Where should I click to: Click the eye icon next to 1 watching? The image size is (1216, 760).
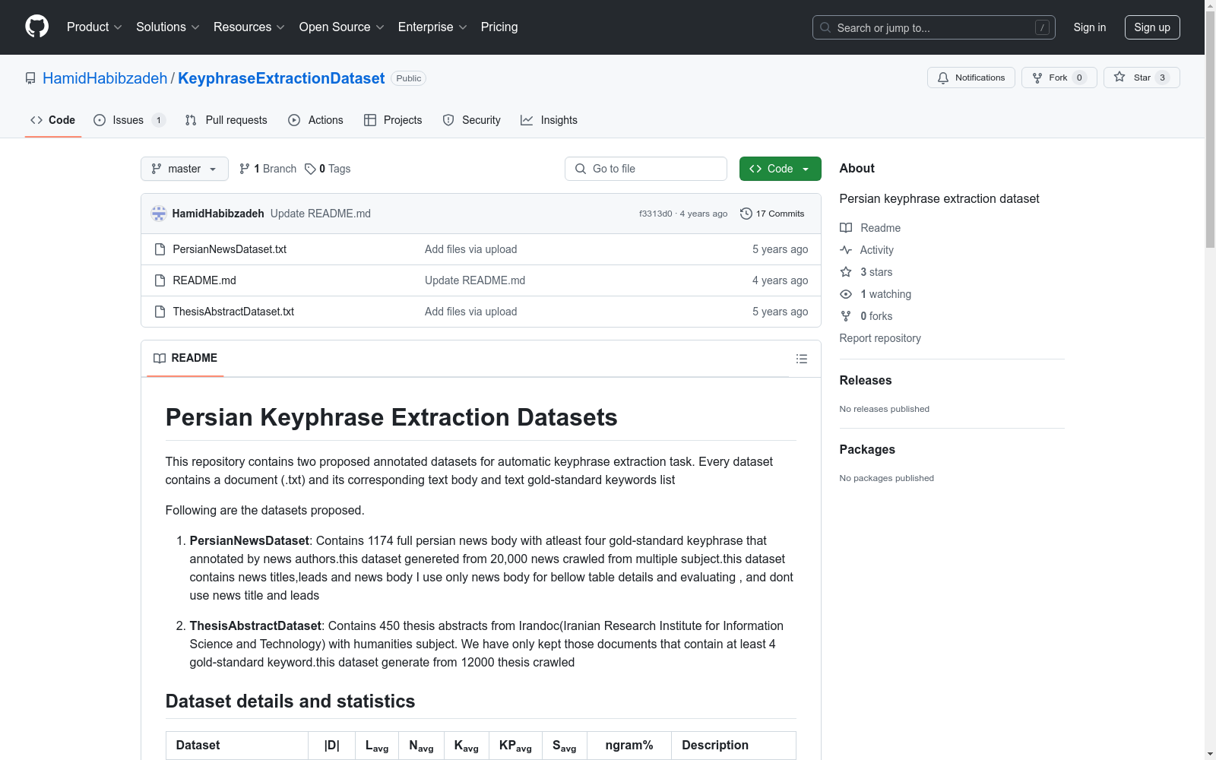tap(846, 294)
